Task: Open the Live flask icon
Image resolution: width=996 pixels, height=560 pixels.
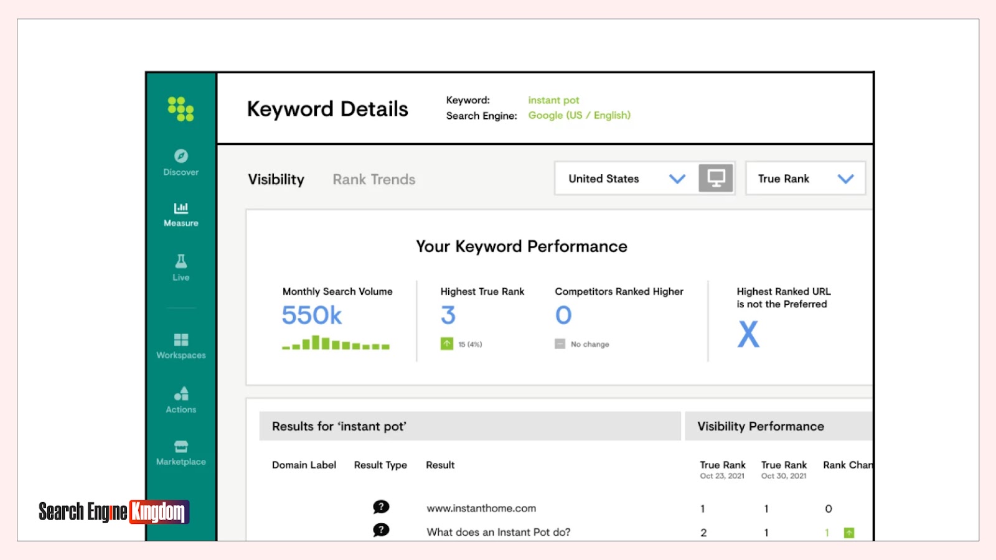Action: (181, 261)
